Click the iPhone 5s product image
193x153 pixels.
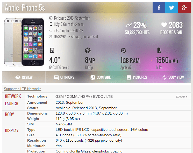pyautogui.click(x=24, y=42)
